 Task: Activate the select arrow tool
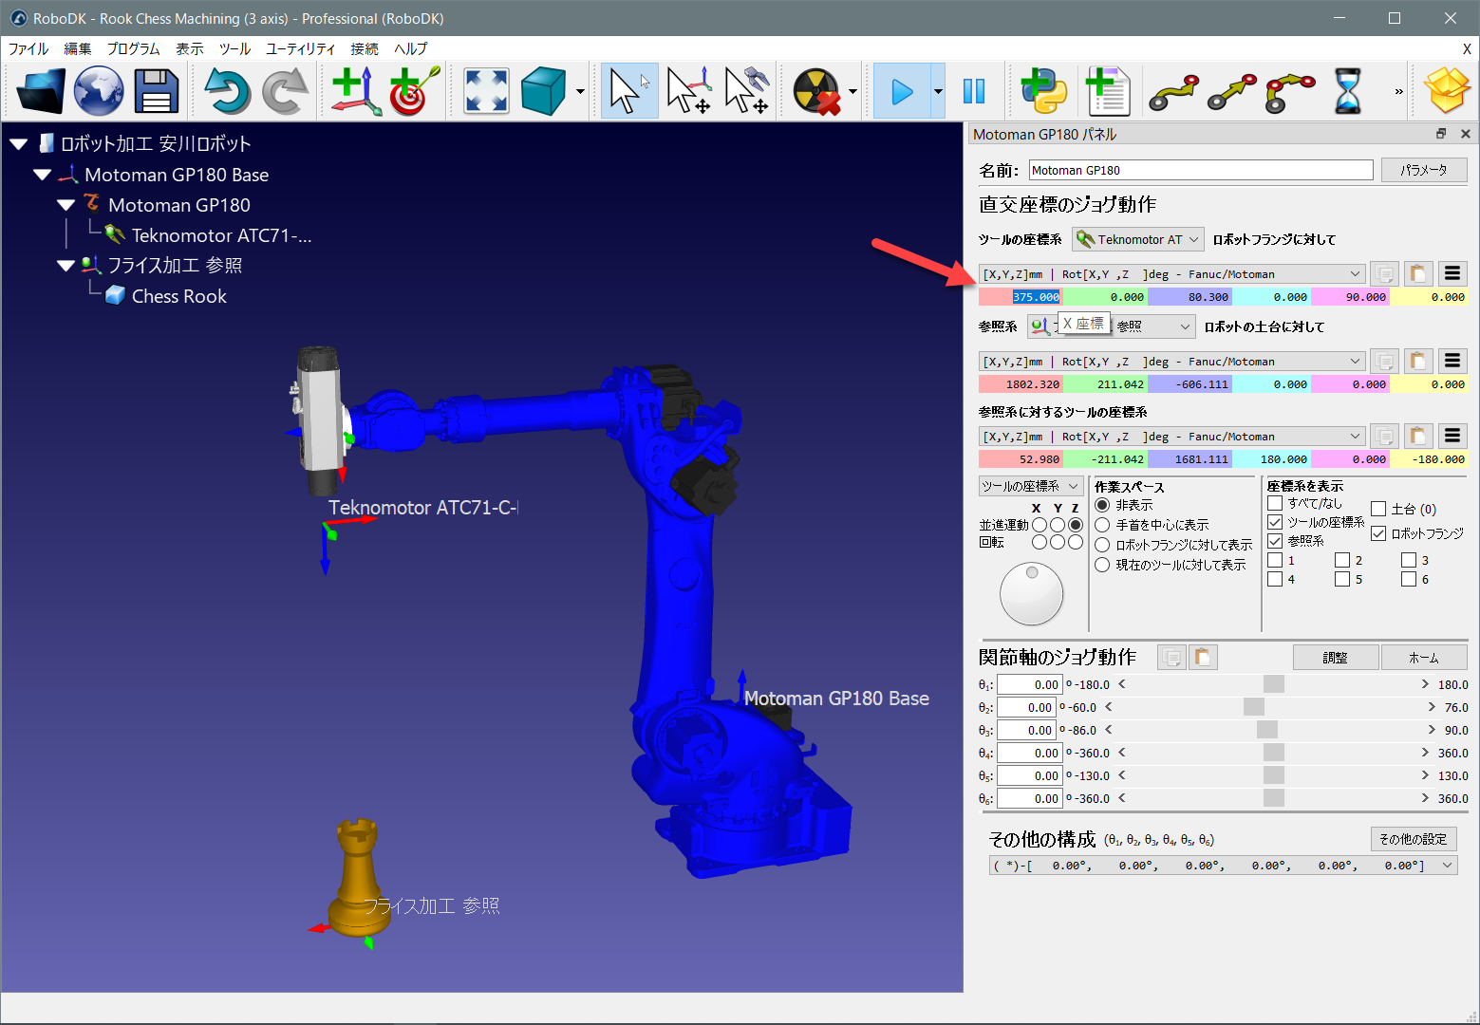tap(629, 91)
